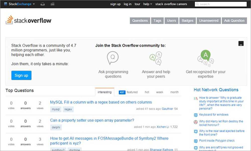Click 'asked 41 secs ago' timestamp

(148, 109)
